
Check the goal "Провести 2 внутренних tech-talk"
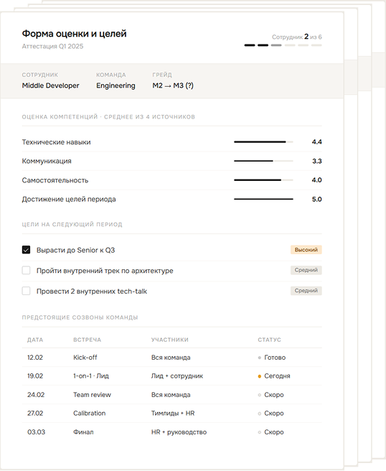click(x=26, y=291)
